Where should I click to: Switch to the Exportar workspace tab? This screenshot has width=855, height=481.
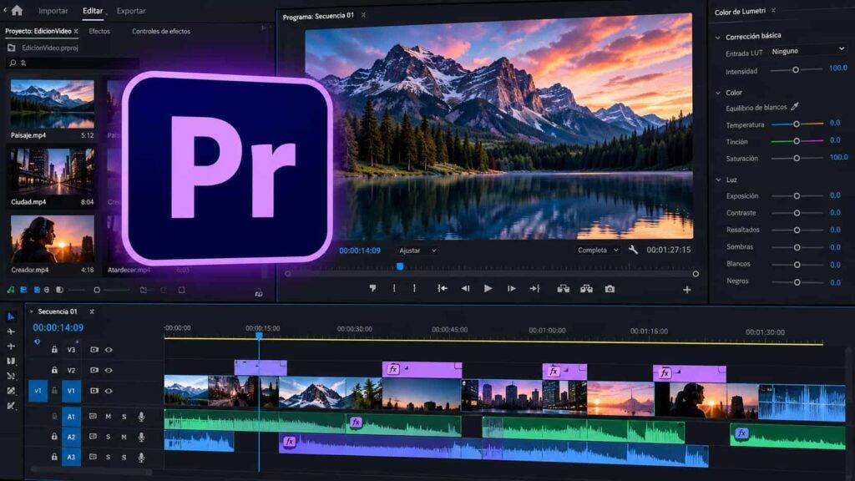pos(131,11)
